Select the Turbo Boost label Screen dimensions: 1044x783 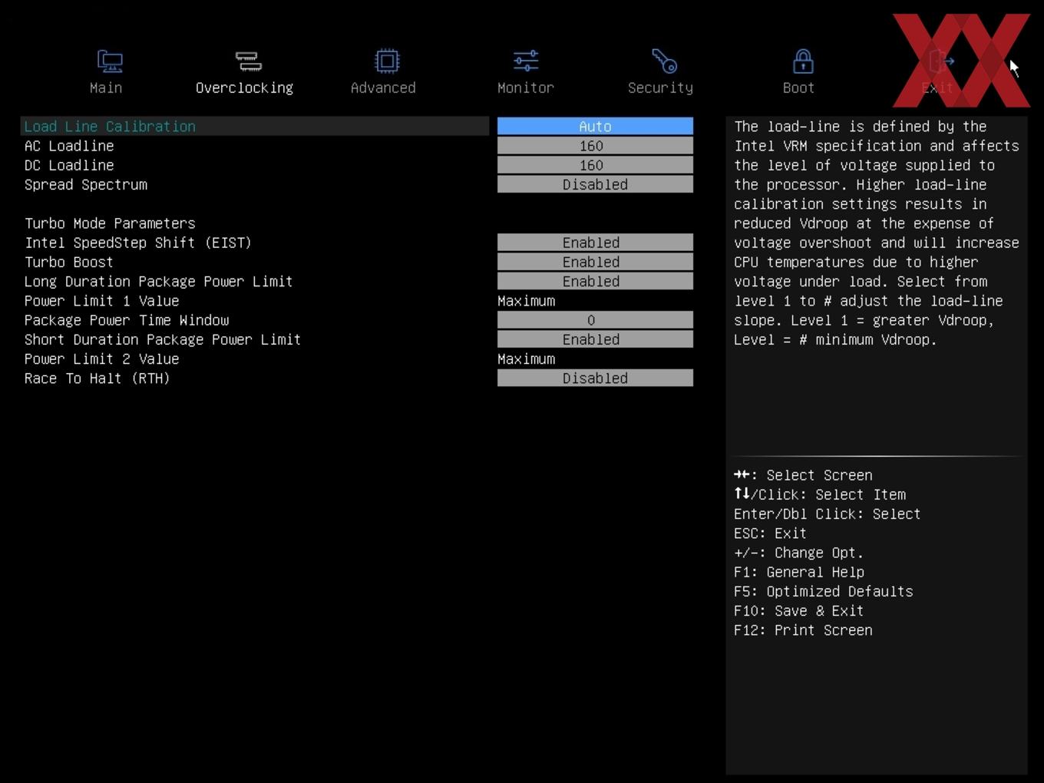(69, 262)
